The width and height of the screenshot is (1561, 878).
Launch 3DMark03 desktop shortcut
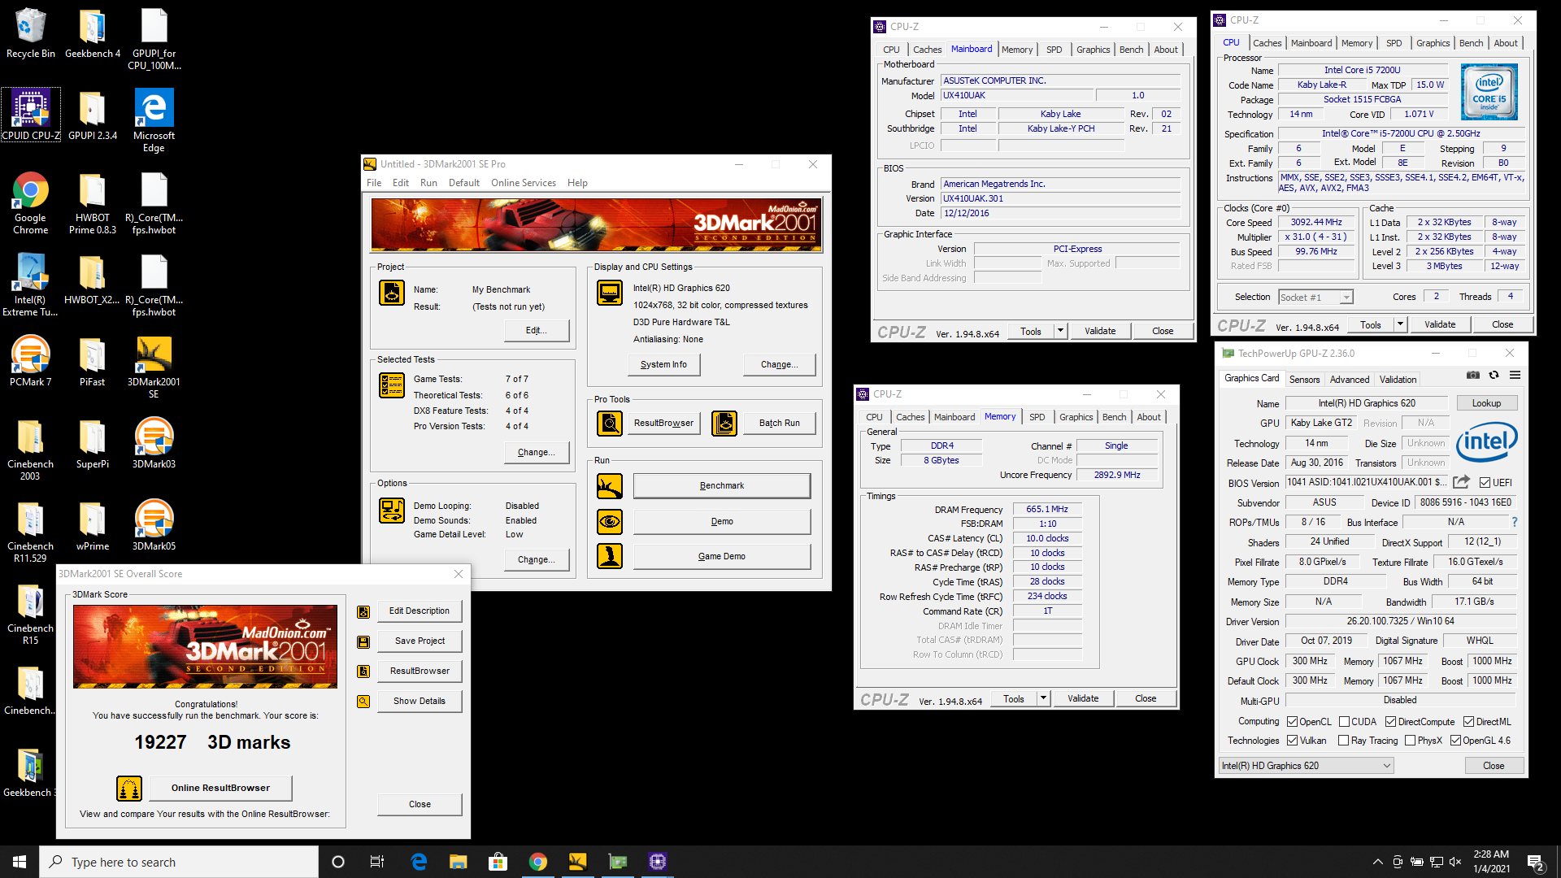coord(154,443)
